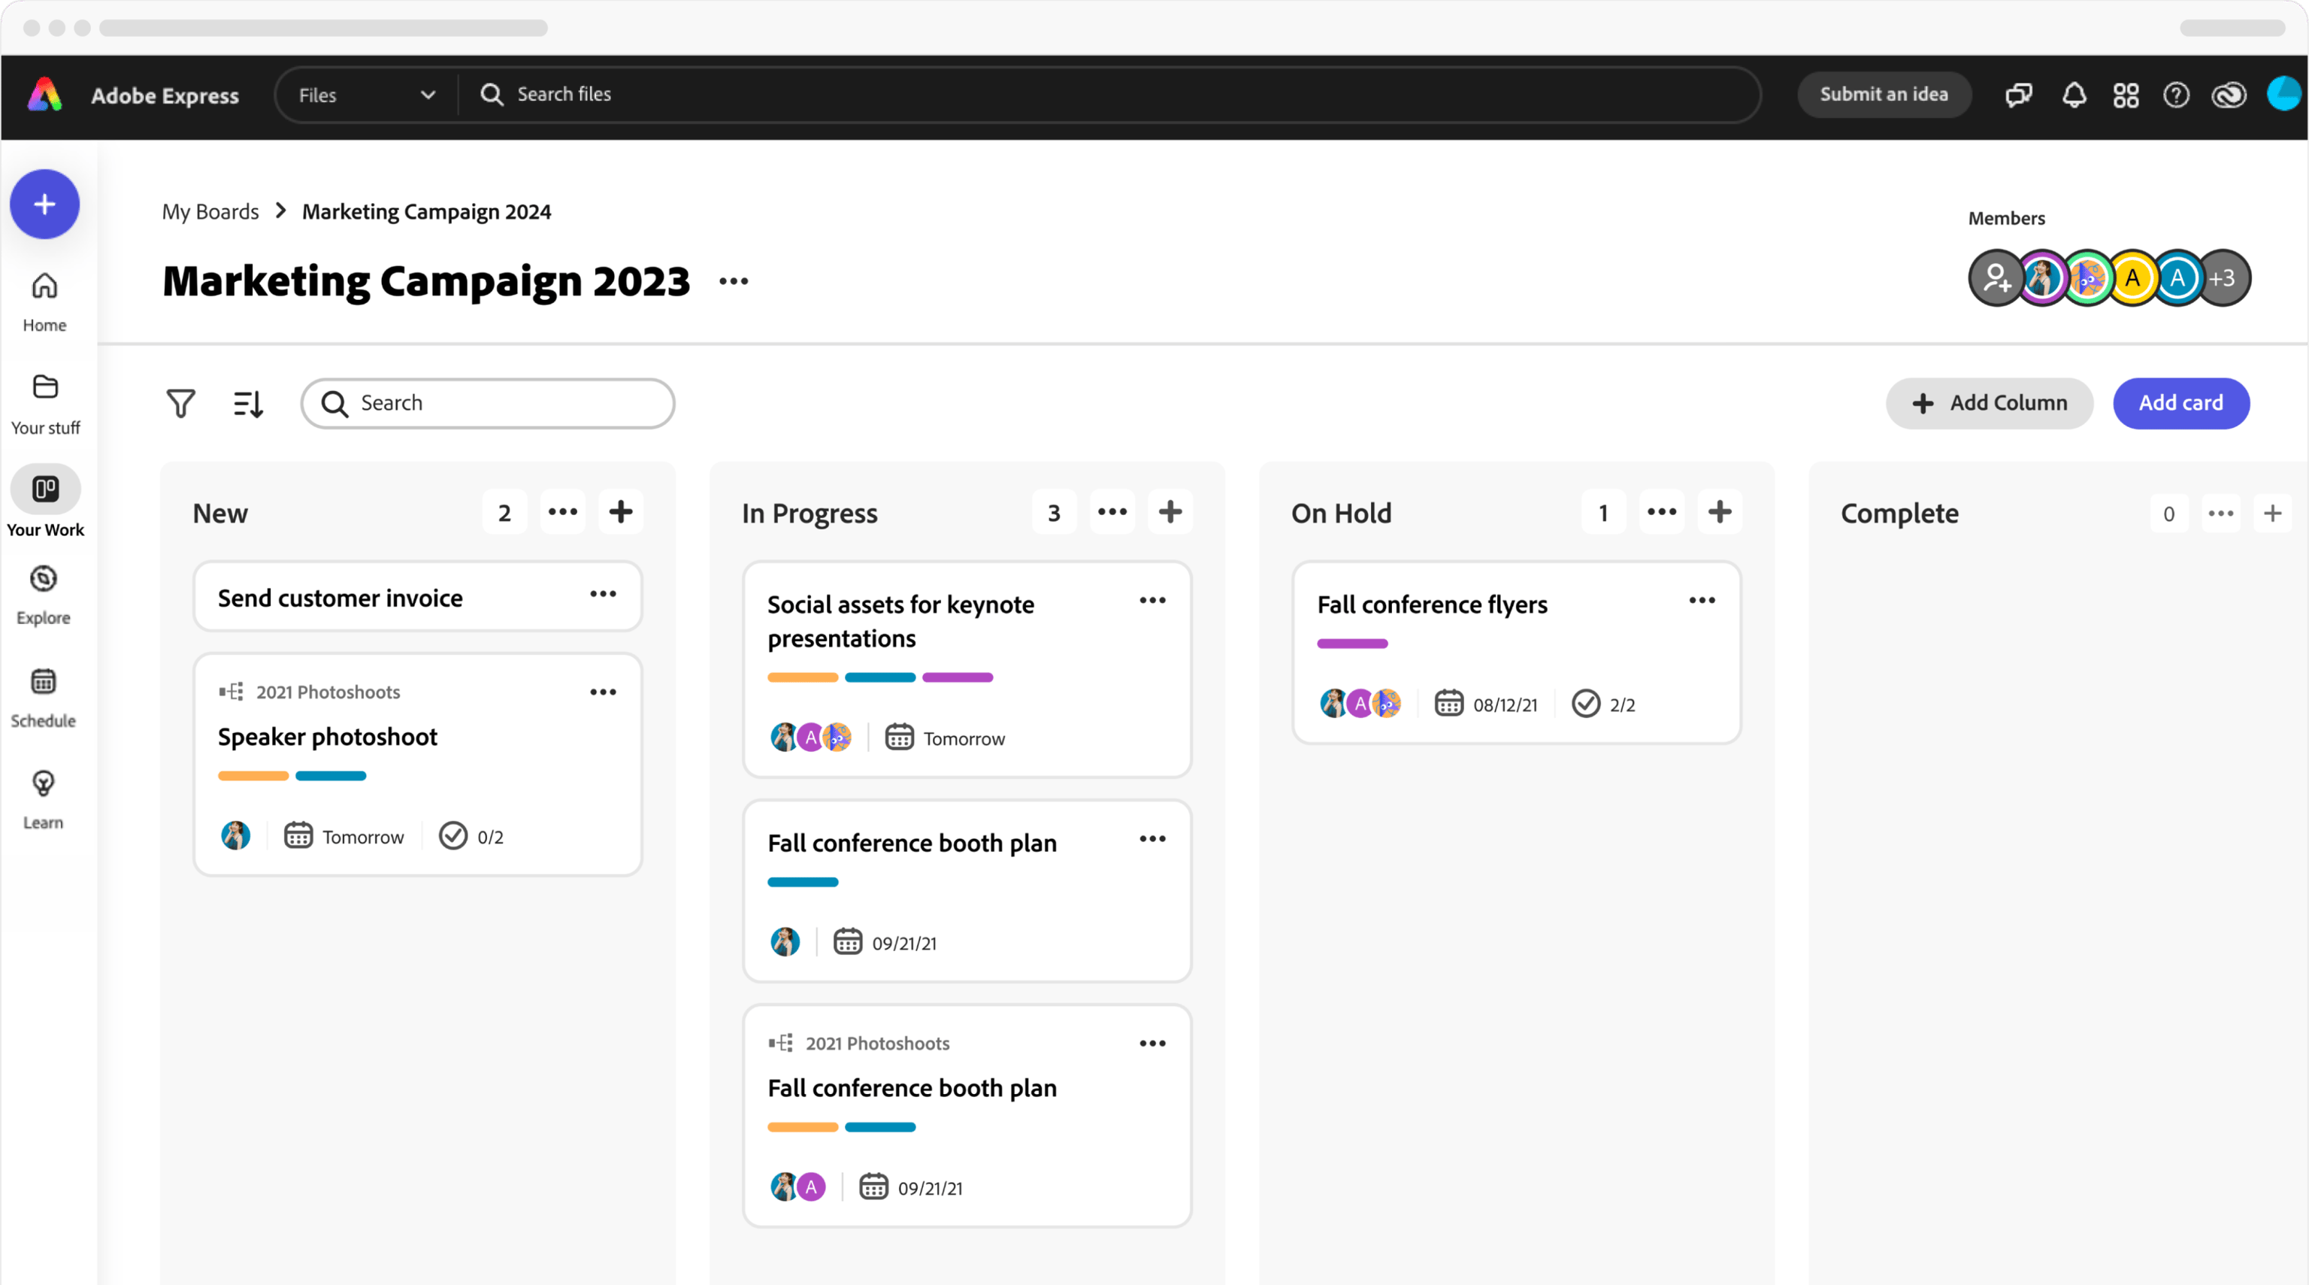Open the chat comments icon
The image size is (2309, 1285).
(2019, 94)
